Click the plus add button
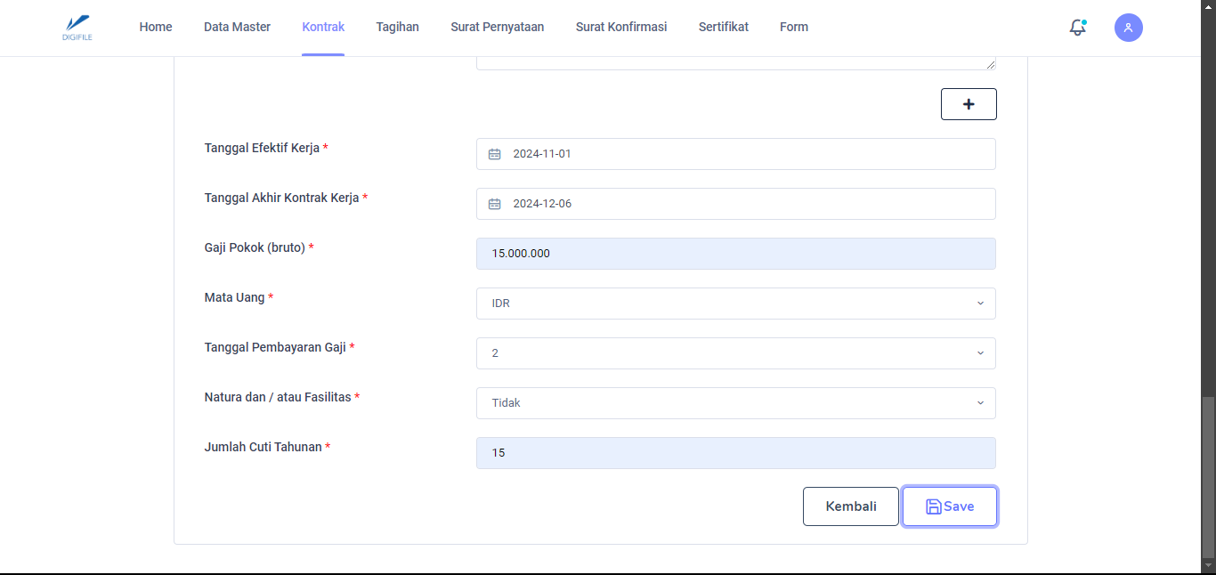 click(969, 104)
